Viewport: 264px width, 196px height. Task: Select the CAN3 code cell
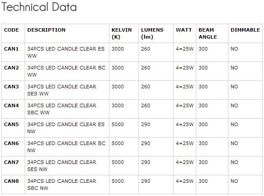tap(11, 87)
